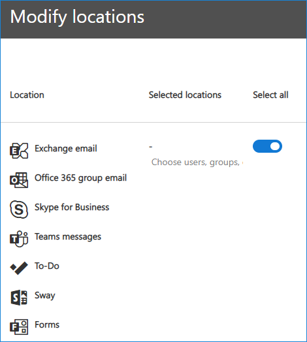Click the Skype for Business icon
The width and height of the screenshot is (307, 342).
(x=19, y=210)
